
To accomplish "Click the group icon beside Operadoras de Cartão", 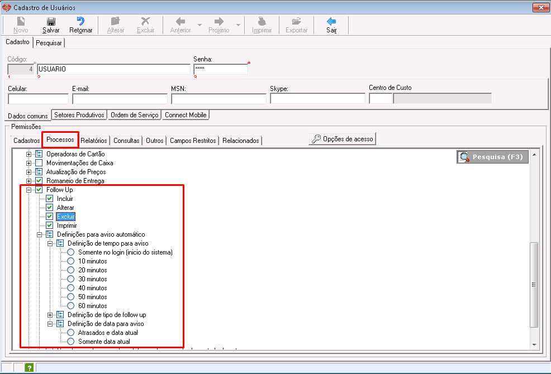I will (x=39, y=154).
